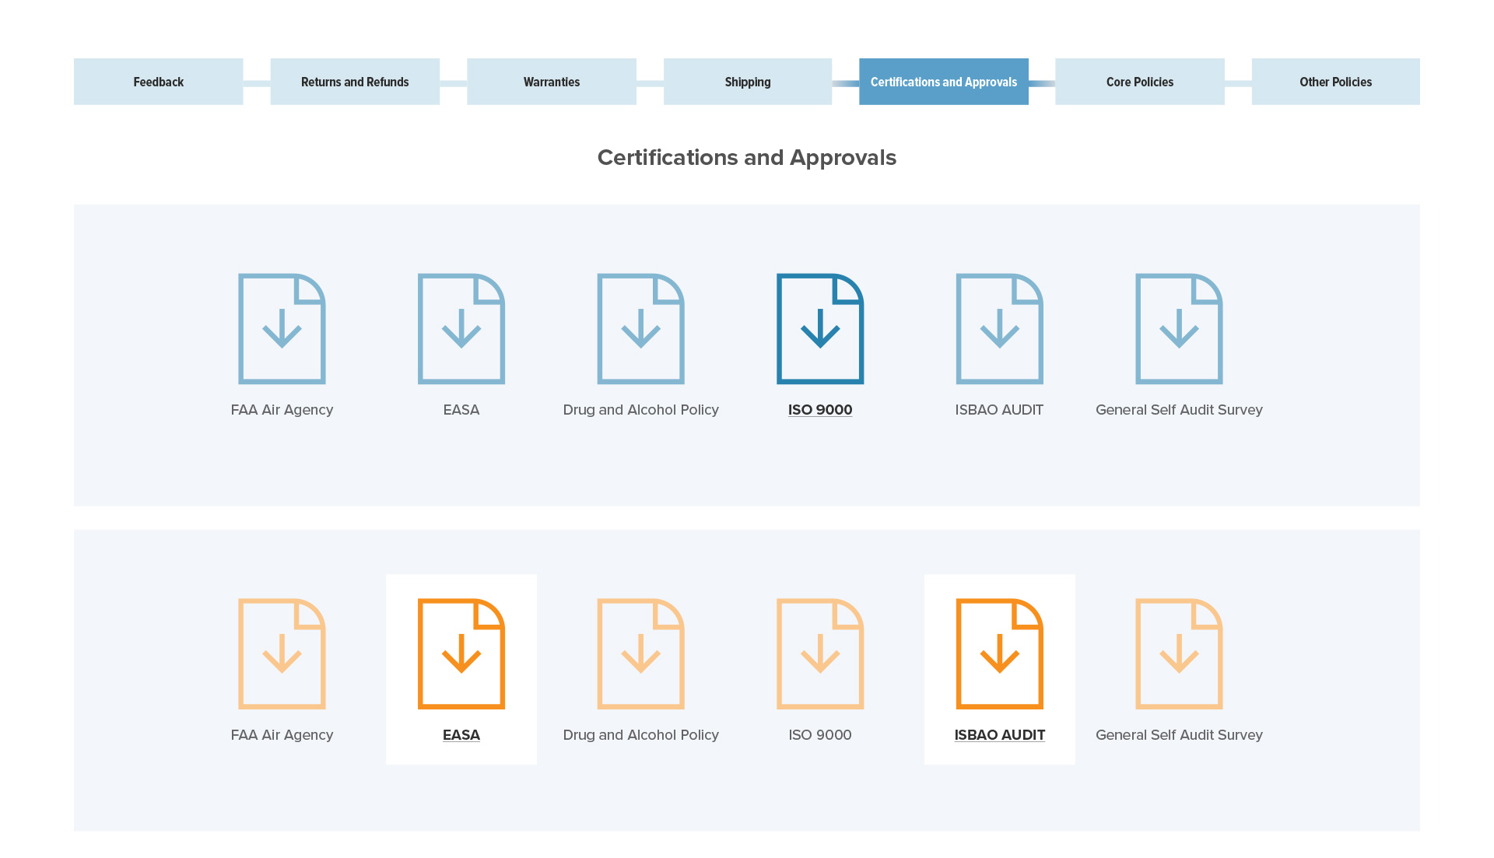1494x858 pixels.
Task: Click the highlighted orange EASA download icon
Action: [x=461, y=653]
